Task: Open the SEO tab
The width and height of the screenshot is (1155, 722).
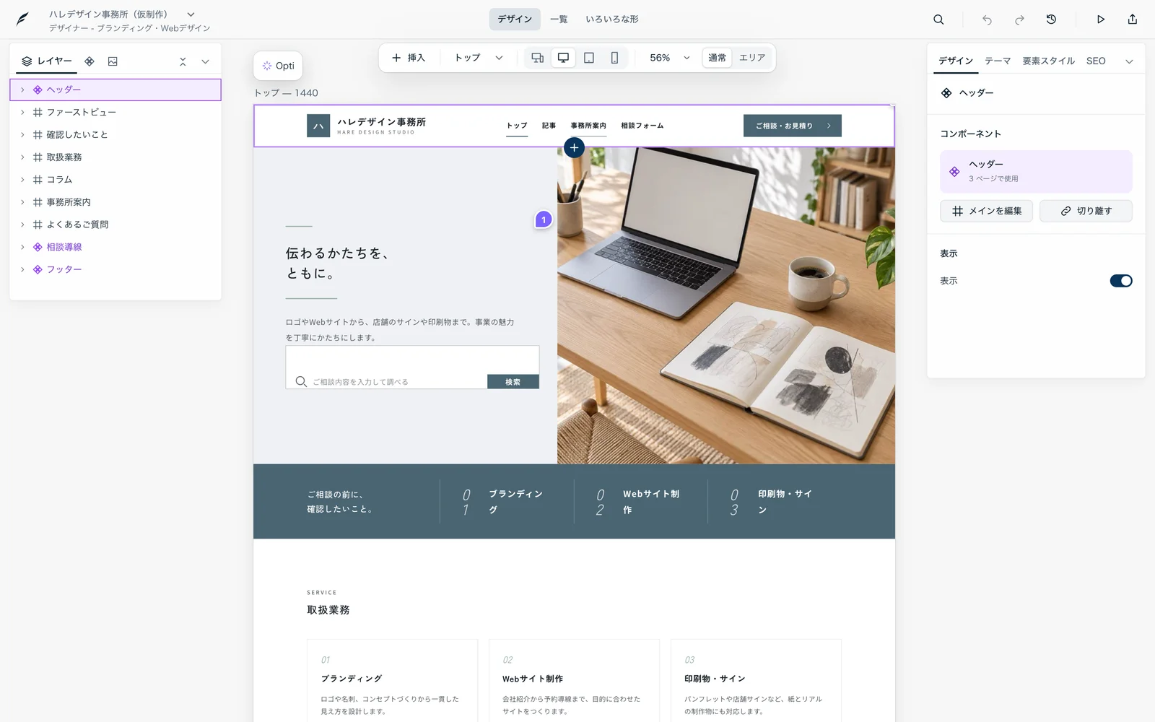Action: coord(1096,61)
